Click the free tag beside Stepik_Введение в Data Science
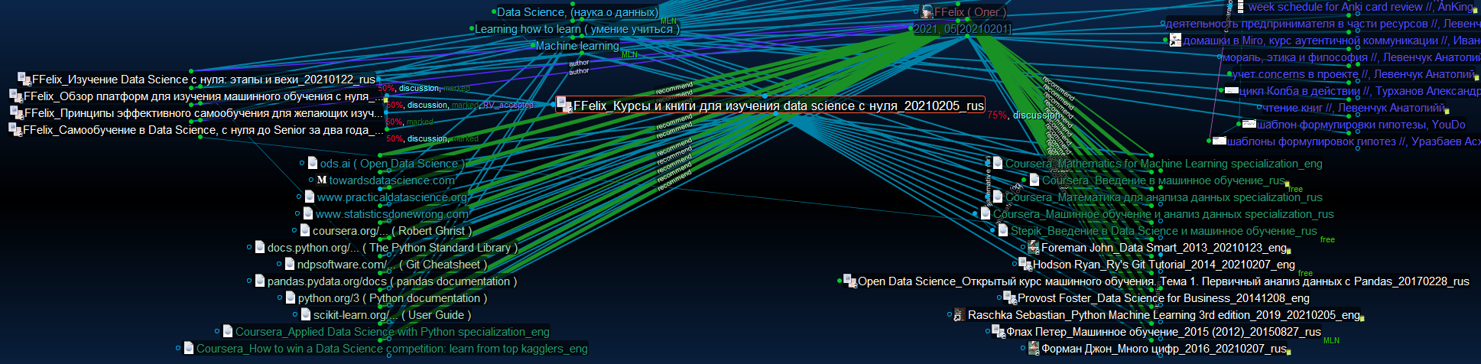 click(x=1327, y=239)
